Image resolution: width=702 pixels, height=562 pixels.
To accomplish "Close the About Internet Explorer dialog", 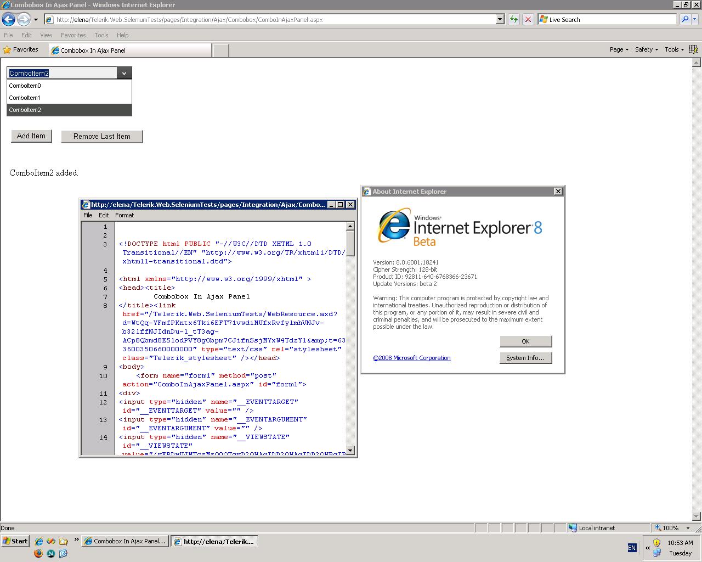I will (x=558, y=191).
